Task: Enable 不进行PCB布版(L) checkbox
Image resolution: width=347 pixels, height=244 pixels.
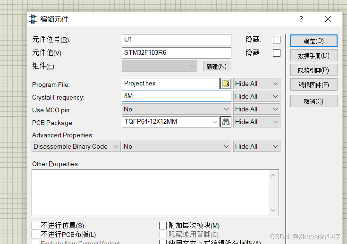Action: 35,235
